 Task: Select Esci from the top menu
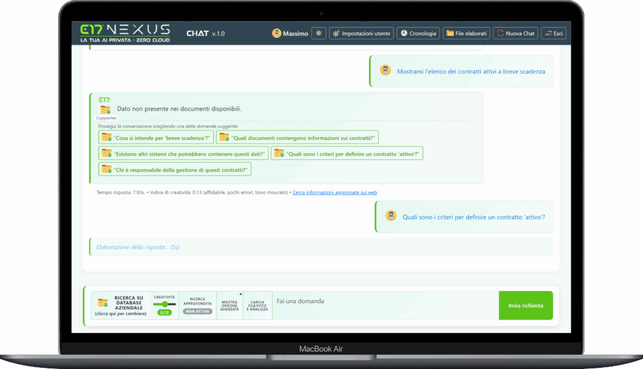pyautogui.click(x=553, y=33)
